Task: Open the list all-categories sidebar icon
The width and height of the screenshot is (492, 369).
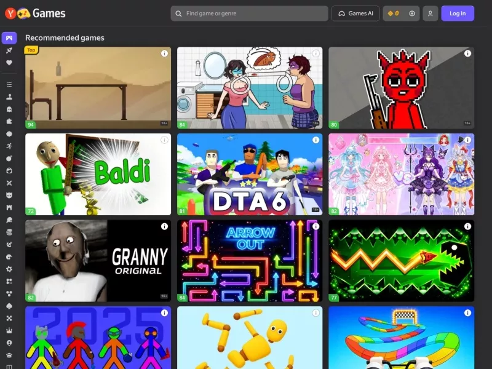Action: (x=9, y=84)
